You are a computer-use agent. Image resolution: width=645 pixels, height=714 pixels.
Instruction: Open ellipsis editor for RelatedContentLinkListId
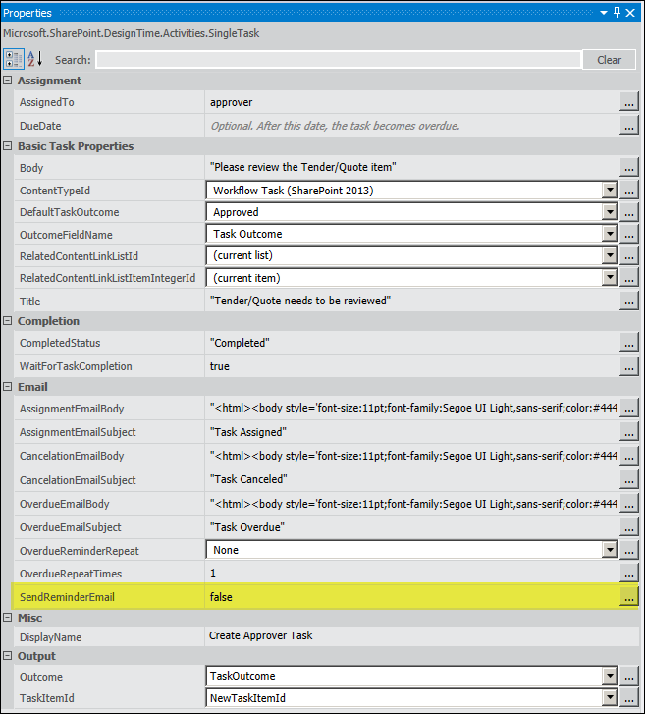[x=629, y=255]
